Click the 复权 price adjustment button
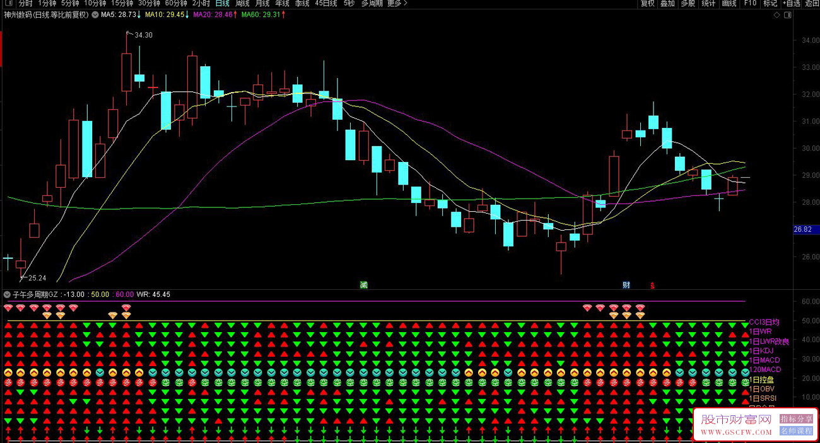 (x=648, y=3)
